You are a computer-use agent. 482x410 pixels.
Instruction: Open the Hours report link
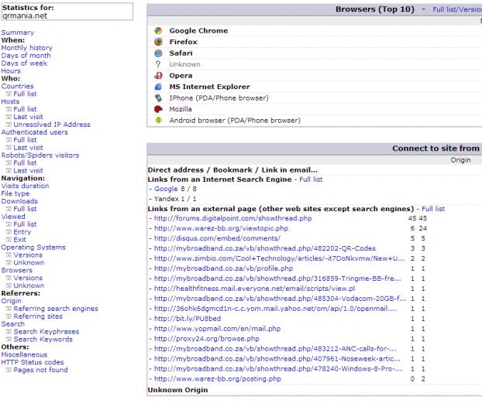point(11,71)
